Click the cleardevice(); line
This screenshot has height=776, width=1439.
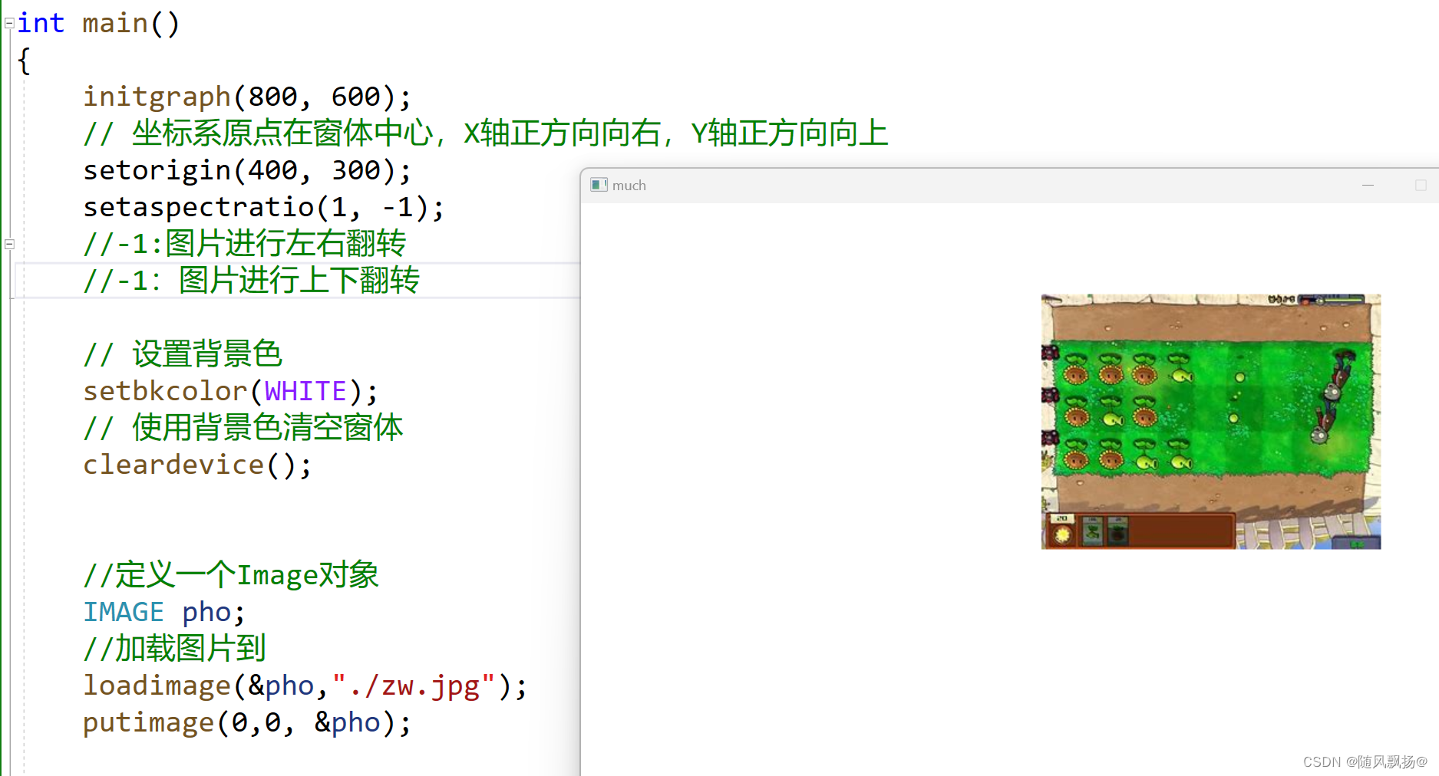197,465
